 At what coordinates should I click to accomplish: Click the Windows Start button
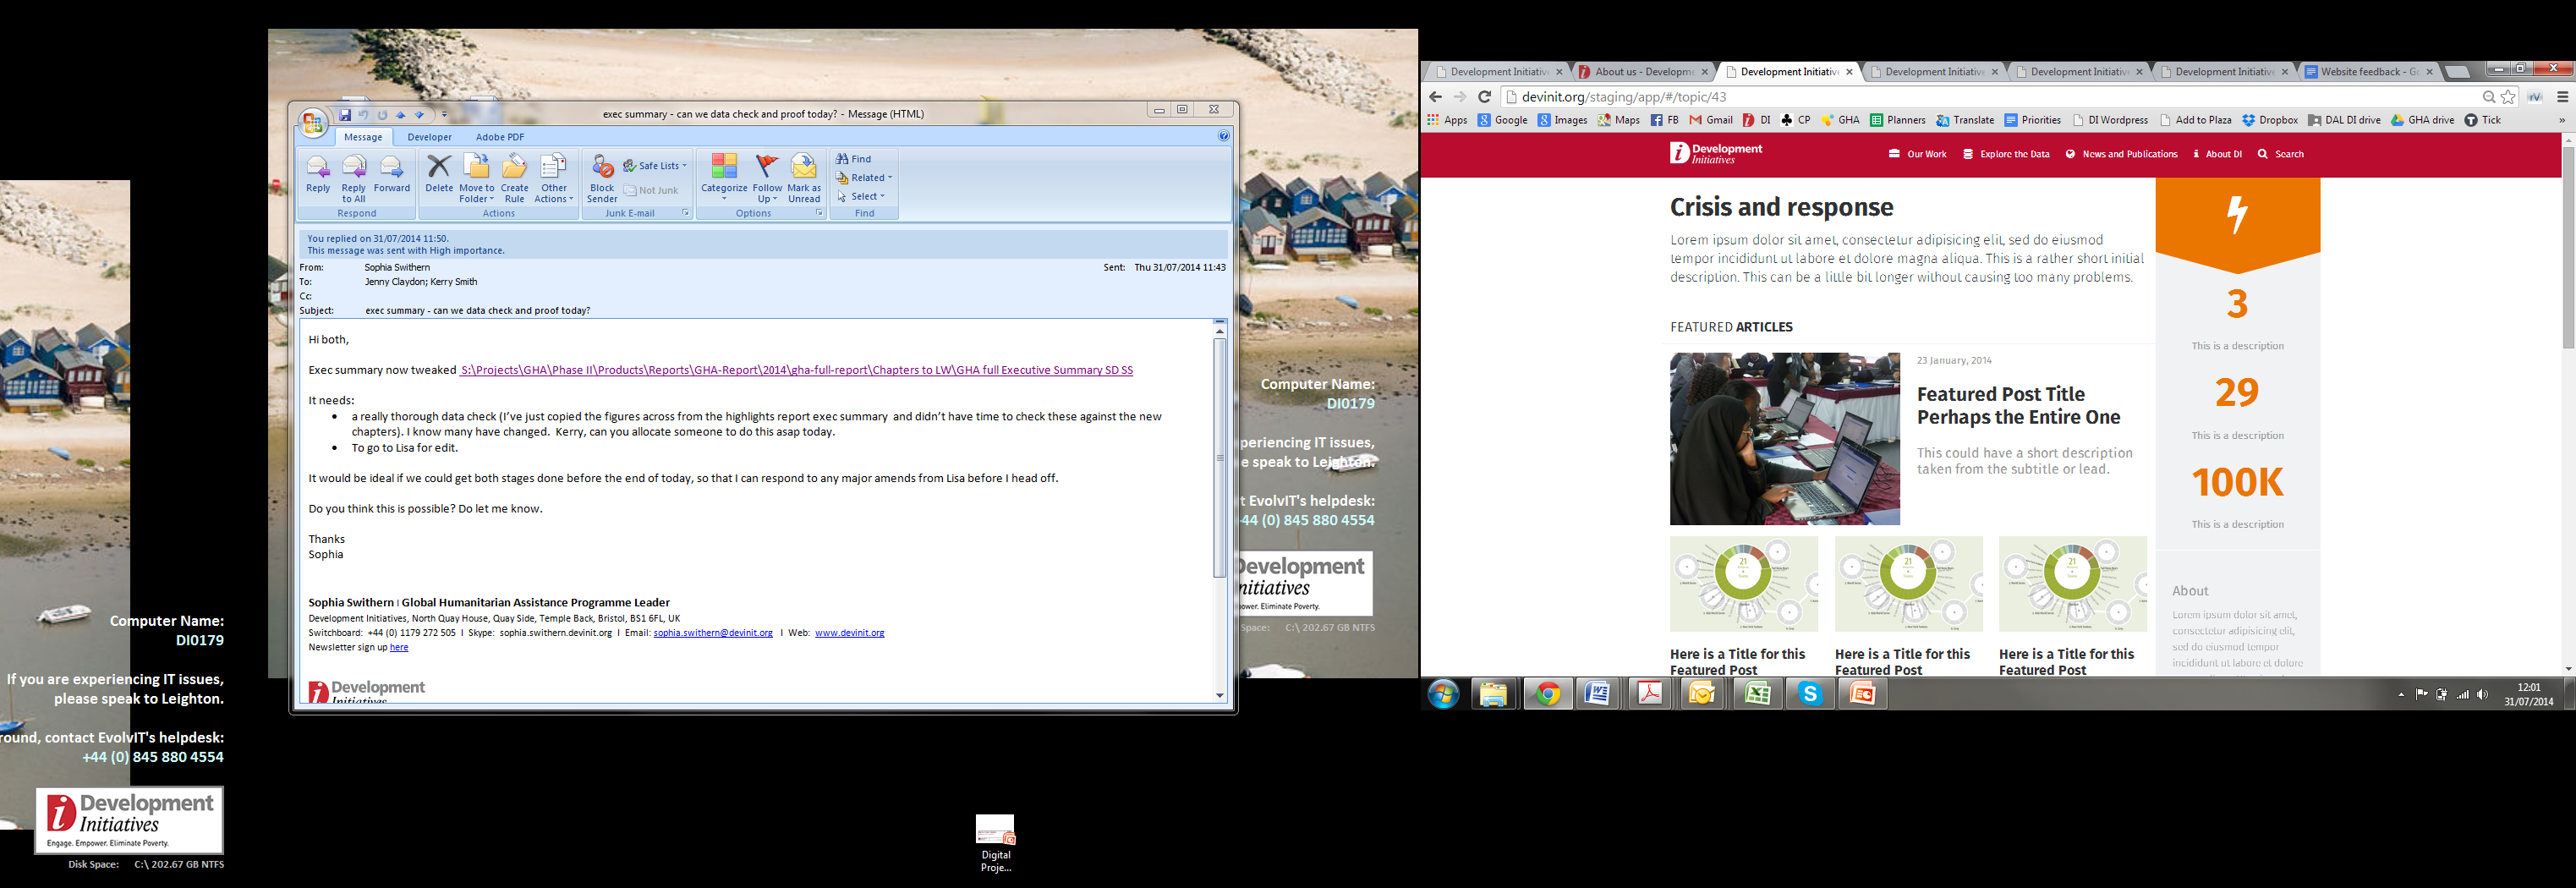1443,694
